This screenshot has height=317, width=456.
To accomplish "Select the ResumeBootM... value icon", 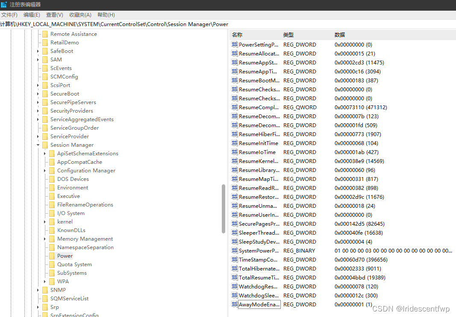I will 235,80.
